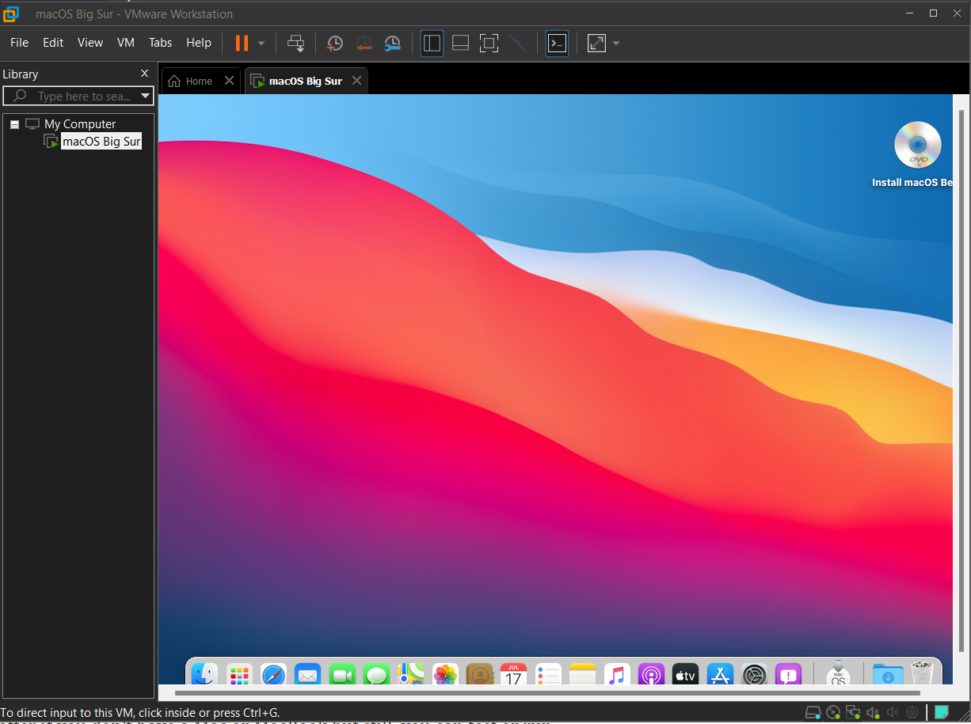Click the stretch guest display icon

(596, 44)
